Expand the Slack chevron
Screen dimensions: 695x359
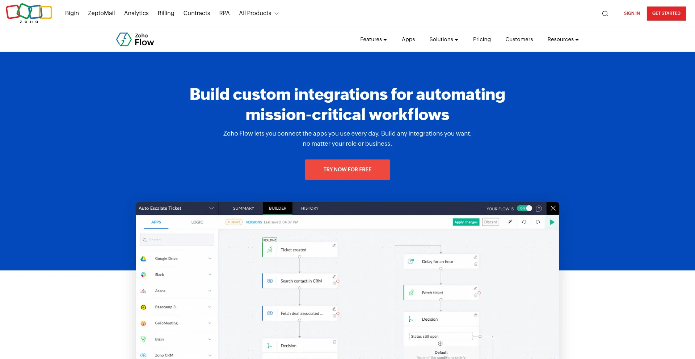(210, 275)
